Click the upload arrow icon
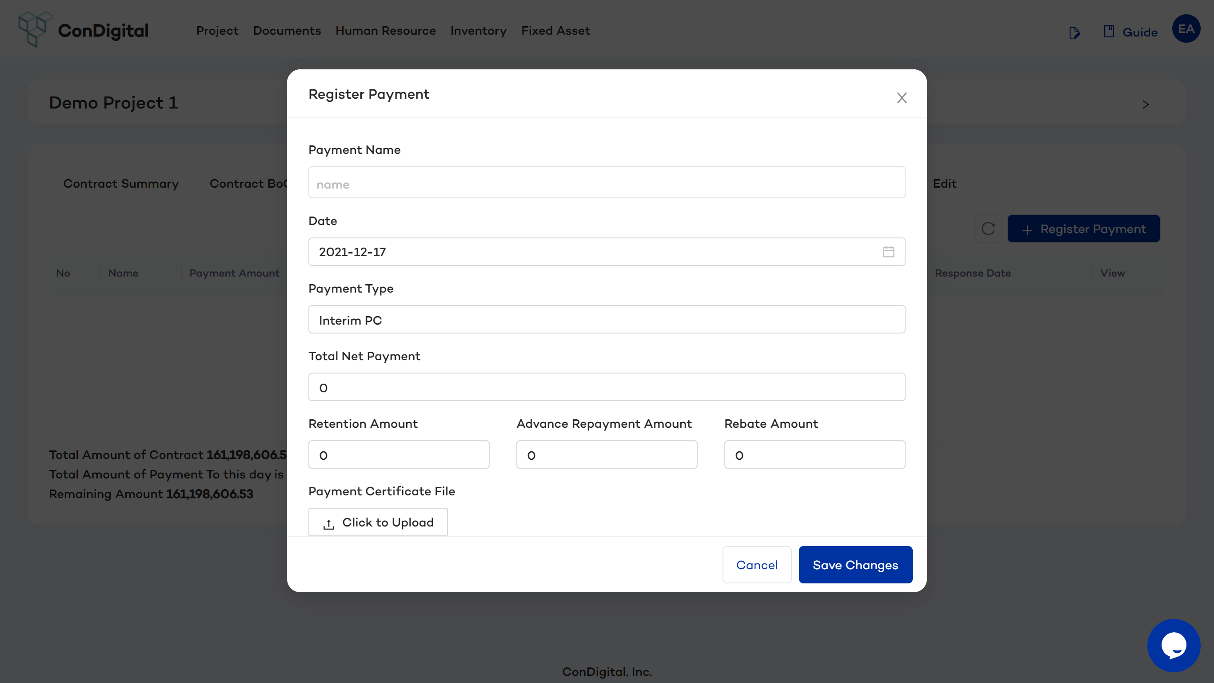1214x683 pixels. pyautogui.click(x=328, y=523)
